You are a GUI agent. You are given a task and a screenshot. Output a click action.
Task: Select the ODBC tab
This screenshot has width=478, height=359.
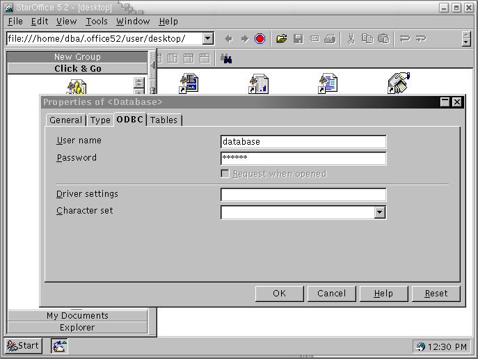coord(130,120)
